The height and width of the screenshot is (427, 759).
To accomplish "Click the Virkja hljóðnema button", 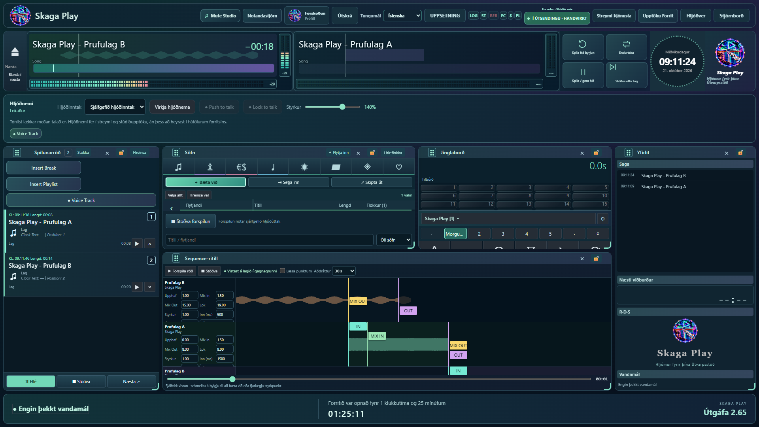I will (x=172, y=107).
